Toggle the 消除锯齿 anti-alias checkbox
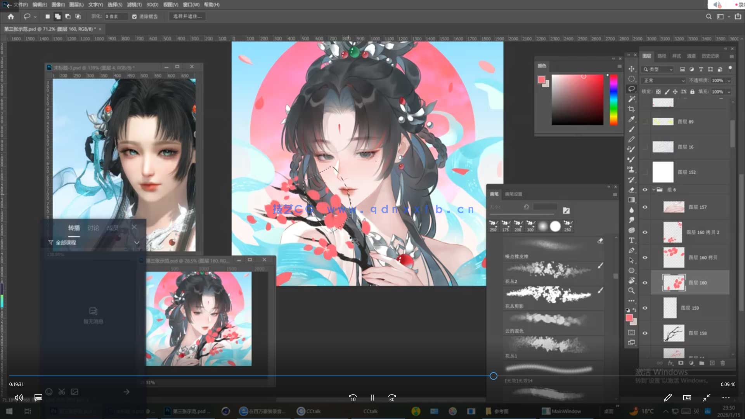745x419 pixels. pyautogui.click(x=134, y=17)
